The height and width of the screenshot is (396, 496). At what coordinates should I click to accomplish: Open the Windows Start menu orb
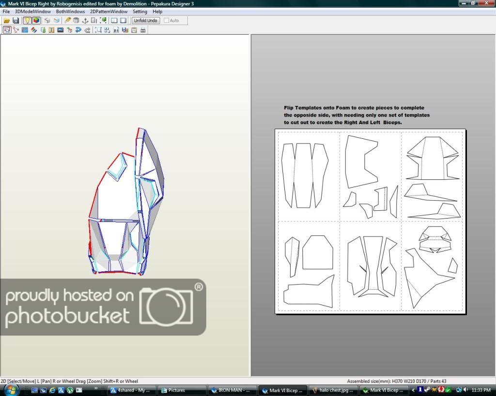(x=12, y=390)
